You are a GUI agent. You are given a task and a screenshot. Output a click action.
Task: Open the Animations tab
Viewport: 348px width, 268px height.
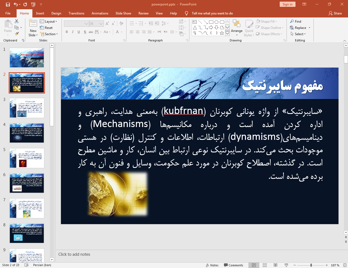100,13
